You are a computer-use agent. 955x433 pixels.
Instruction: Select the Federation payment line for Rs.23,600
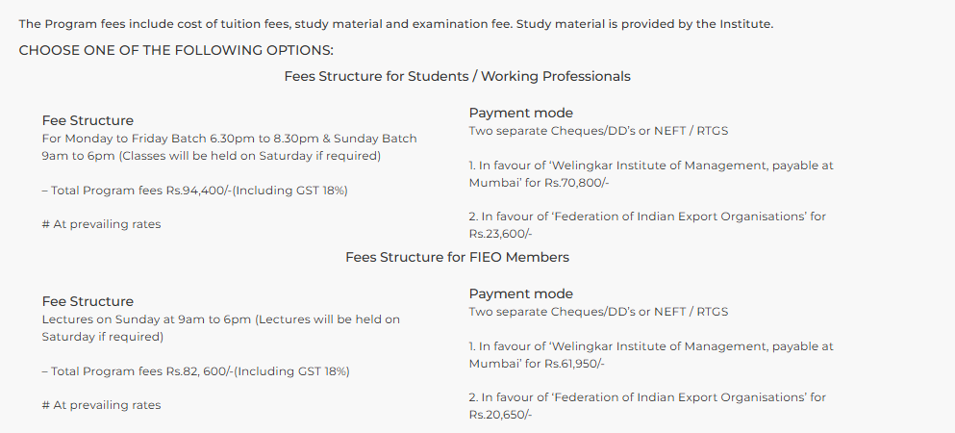pos(646,224)
